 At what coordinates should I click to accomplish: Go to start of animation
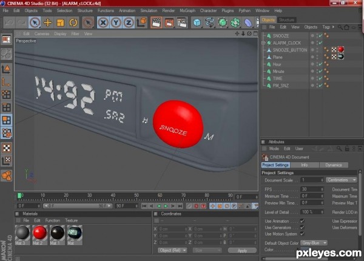[x=144, y=206]
